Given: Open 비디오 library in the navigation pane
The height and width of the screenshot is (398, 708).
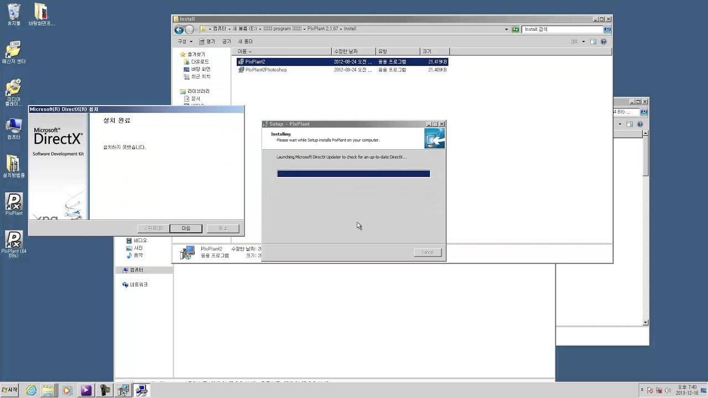Looking at the screenshot, I should (137, 240).
